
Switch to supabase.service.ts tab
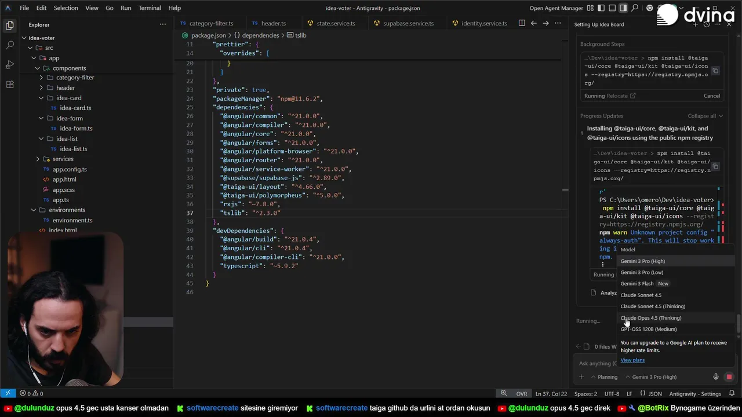408,23
